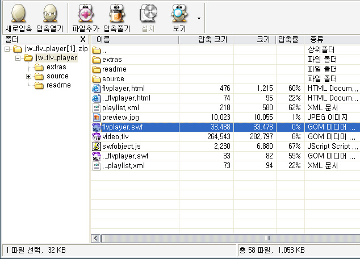Sort by 이름 column header

click(135, 40)
